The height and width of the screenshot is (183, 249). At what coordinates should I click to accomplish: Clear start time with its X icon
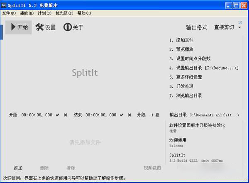tap(66, 115)
